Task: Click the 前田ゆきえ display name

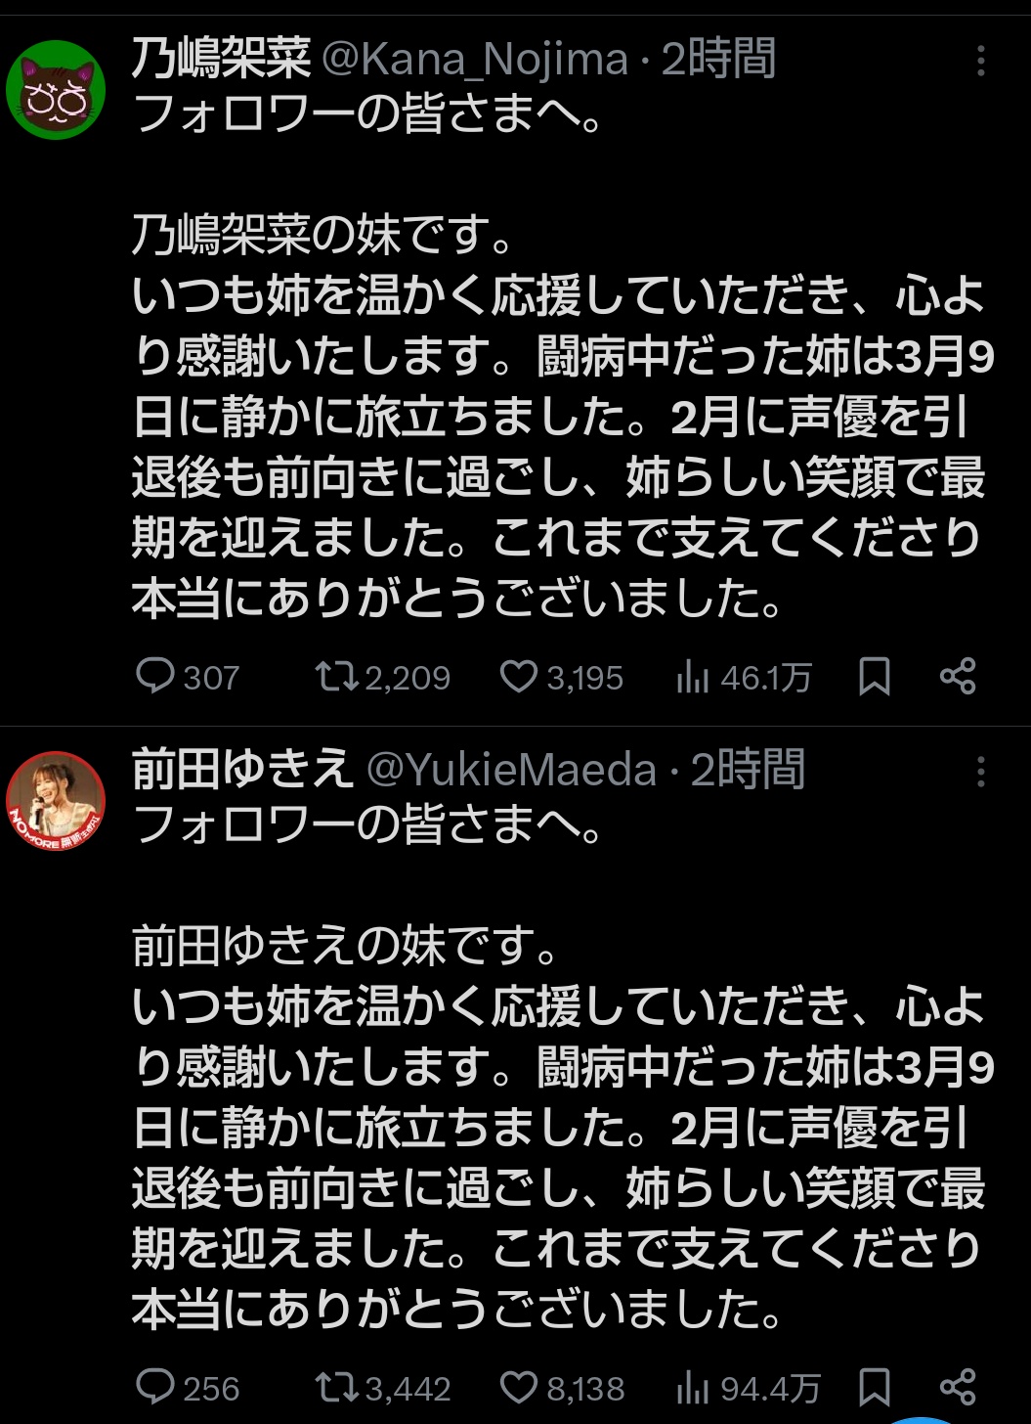Action: click(241, 772)
